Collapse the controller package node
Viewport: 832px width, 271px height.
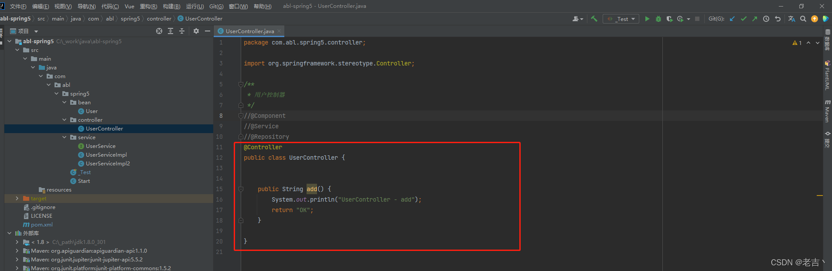(65, 120)
